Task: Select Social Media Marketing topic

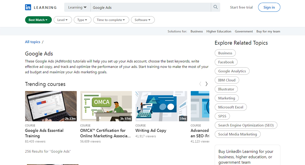Action: pyautogui.click(x=238, y=134)
